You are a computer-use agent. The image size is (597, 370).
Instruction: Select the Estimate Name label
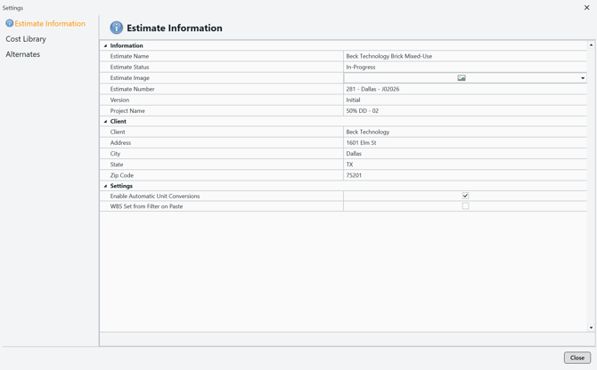129,56
